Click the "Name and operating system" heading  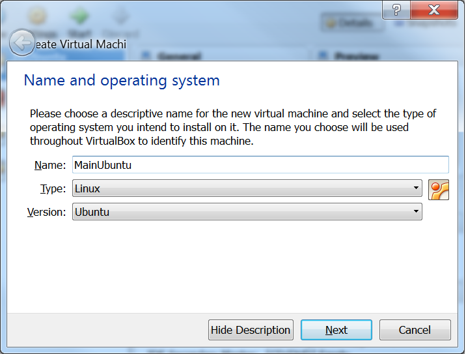pos(122,81)
